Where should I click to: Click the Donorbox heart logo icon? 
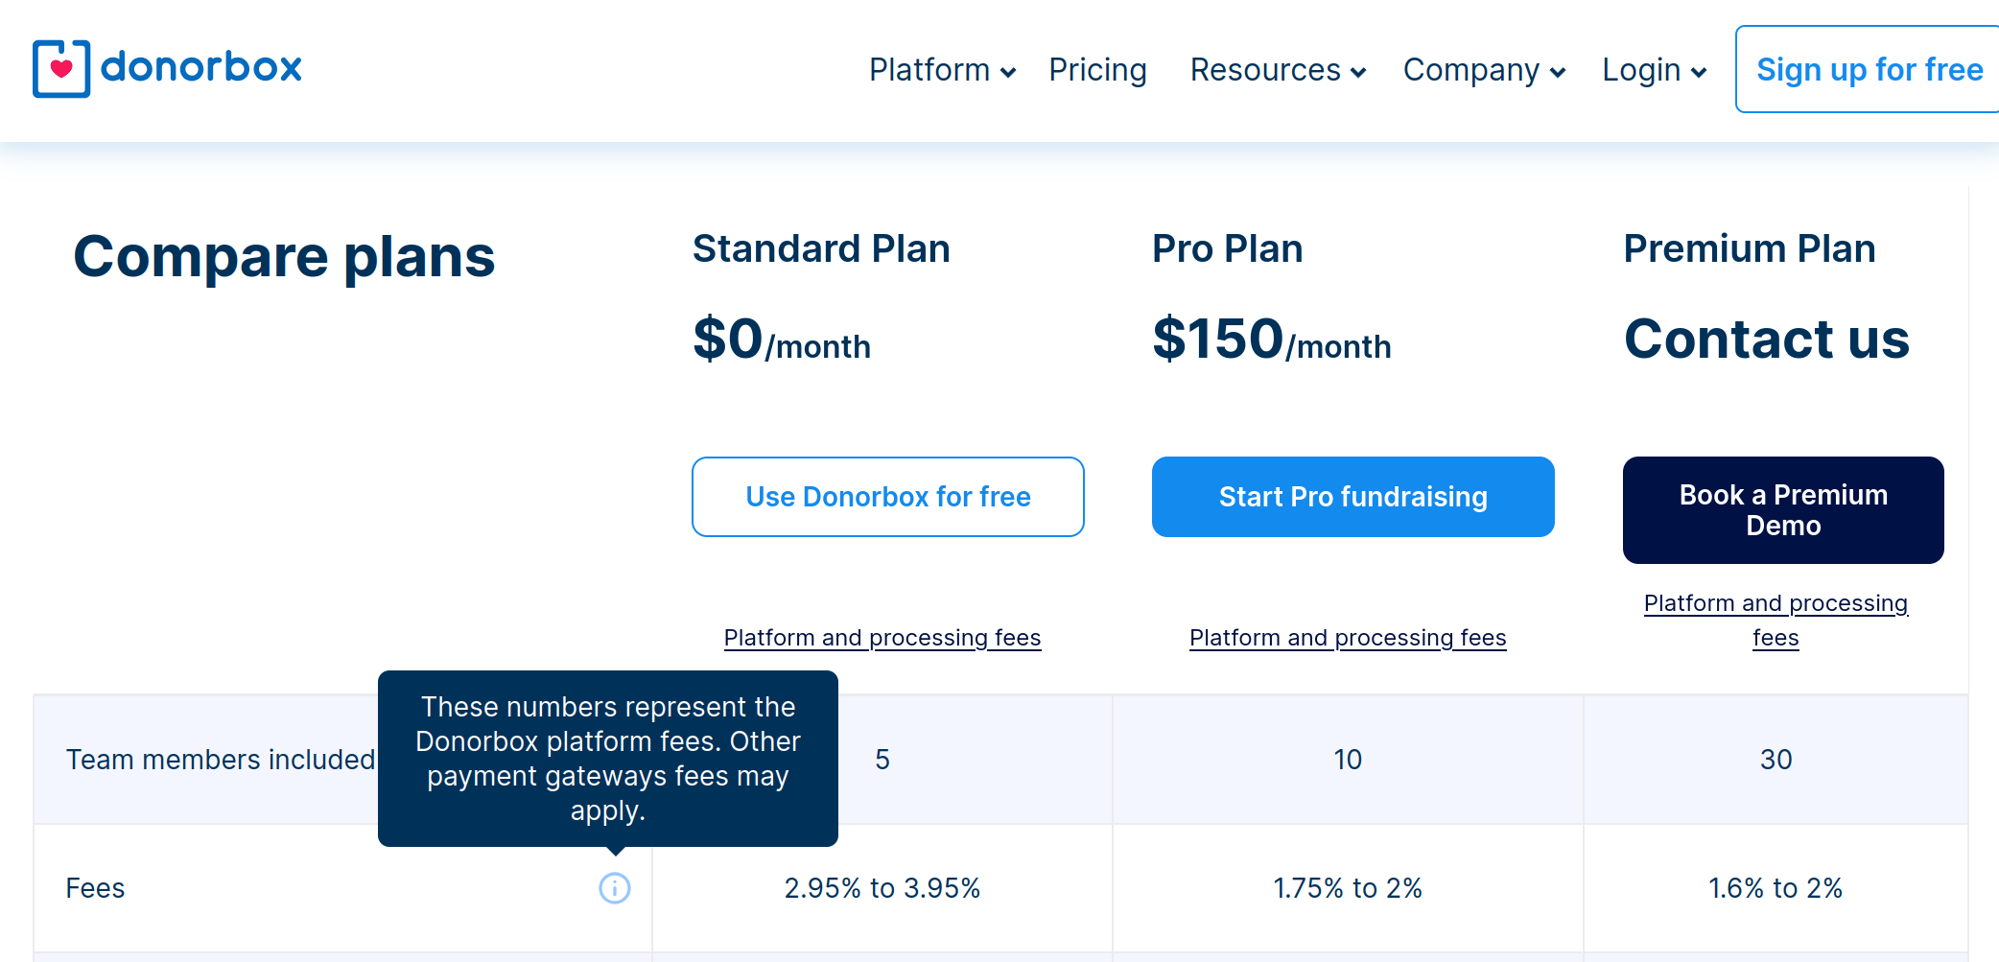[59, 67]
